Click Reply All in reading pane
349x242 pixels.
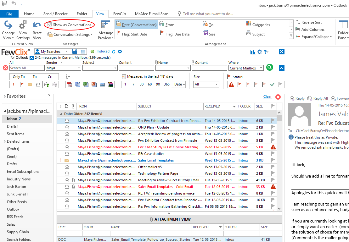coord(318,98)
